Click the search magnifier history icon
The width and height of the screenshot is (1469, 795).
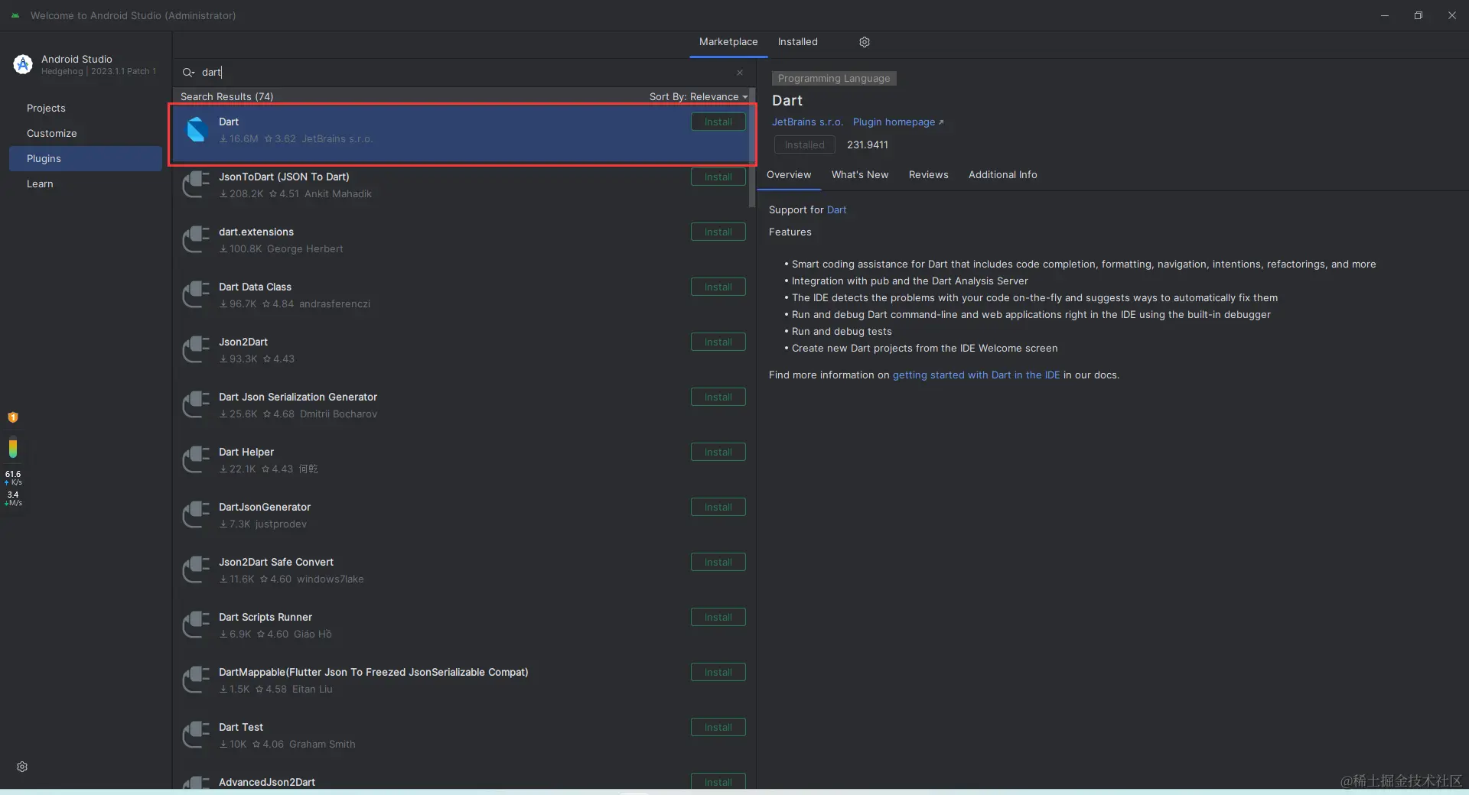[x=188, y=72]
